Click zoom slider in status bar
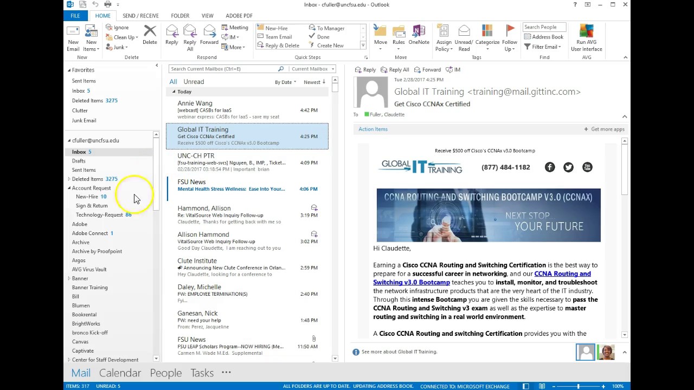This screenshot has height=390, width=694. 578,386
